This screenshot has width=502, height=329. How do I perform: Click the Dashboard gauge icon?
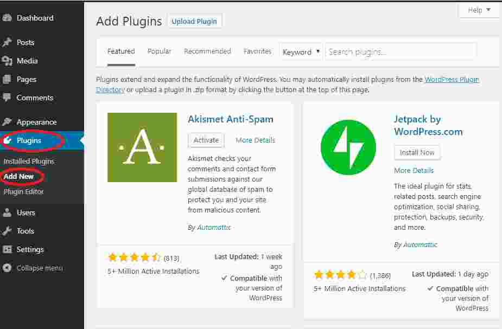pos(7,18)
